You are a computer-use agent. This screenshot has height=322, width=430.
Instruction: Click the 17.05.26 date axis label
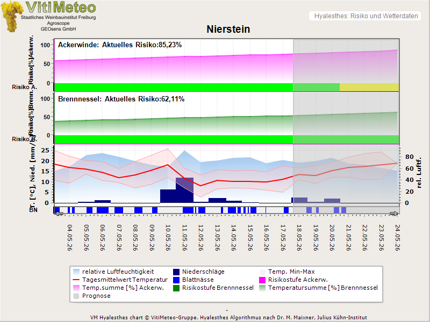283,238
